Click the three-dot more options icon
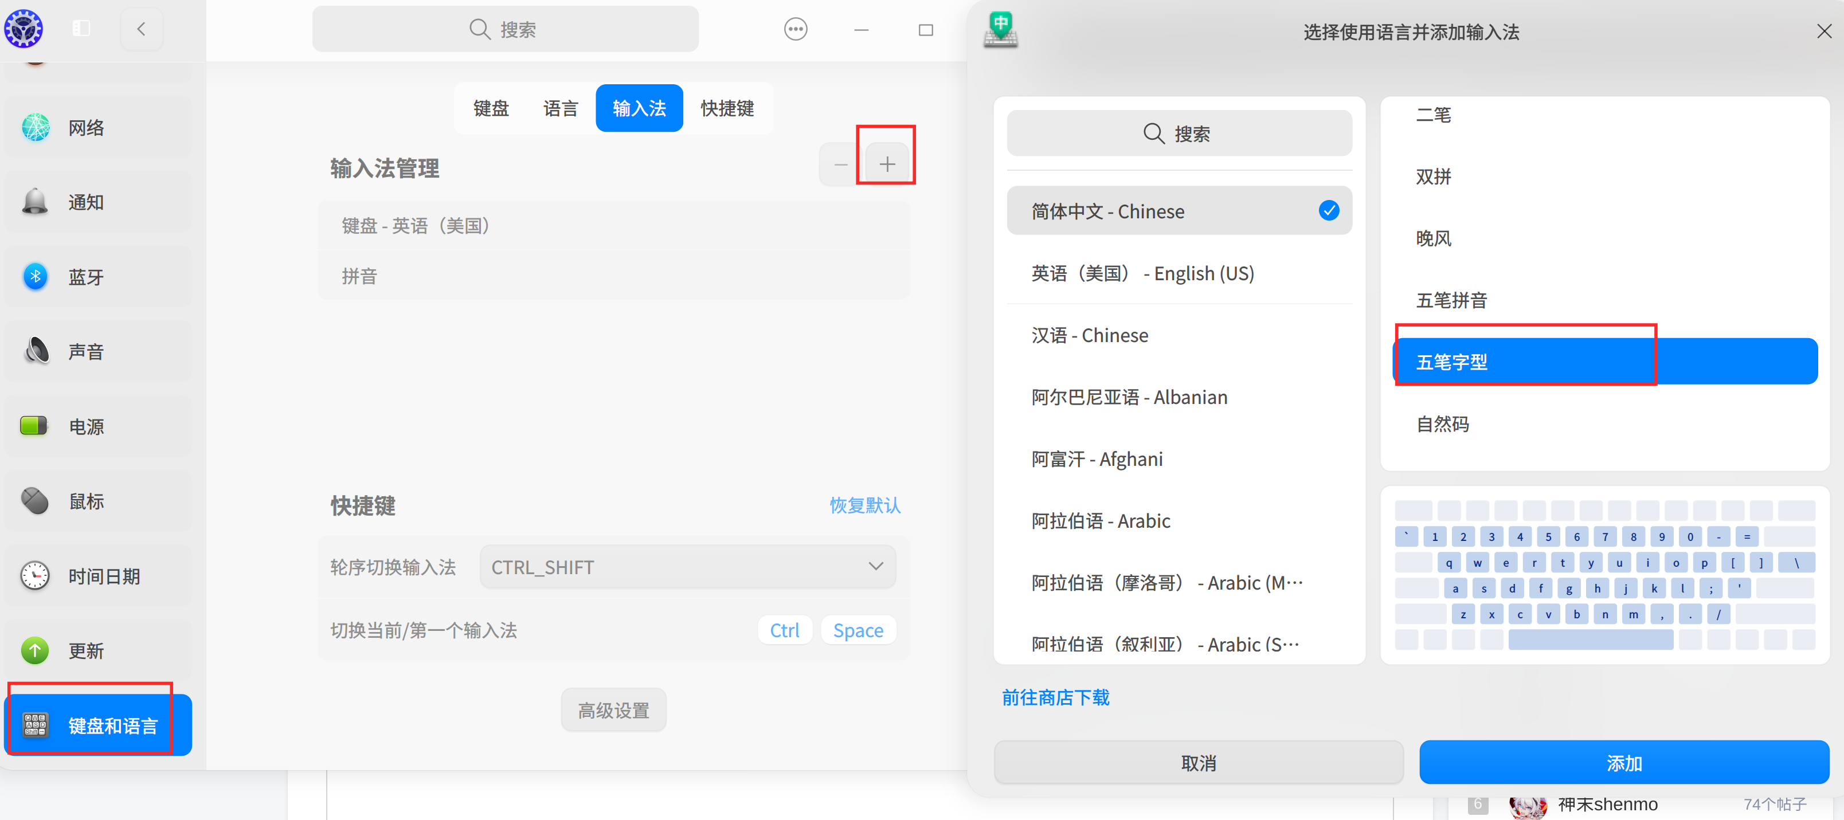This screenshot has width=1844, height=820. tap(795, 29)
